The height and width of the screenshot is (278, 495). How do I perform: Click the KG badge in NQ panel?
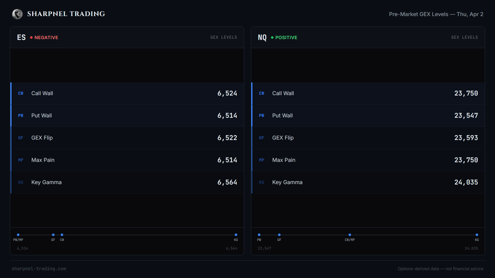coord(262,182)
